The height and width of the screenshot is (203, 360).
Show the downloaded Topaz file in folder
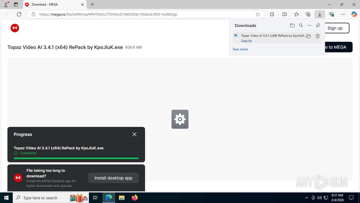309,36
